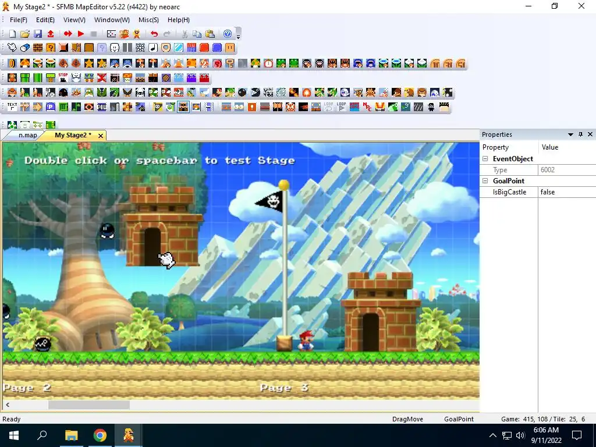
Task: Select the question mark block tile
Action: pyautogui.click(x=51, y=48)
